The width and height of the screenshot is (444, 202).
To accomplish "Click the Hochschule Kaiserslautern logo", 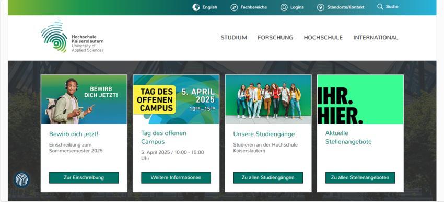I will pyautogui.click(x=72, y=36).
